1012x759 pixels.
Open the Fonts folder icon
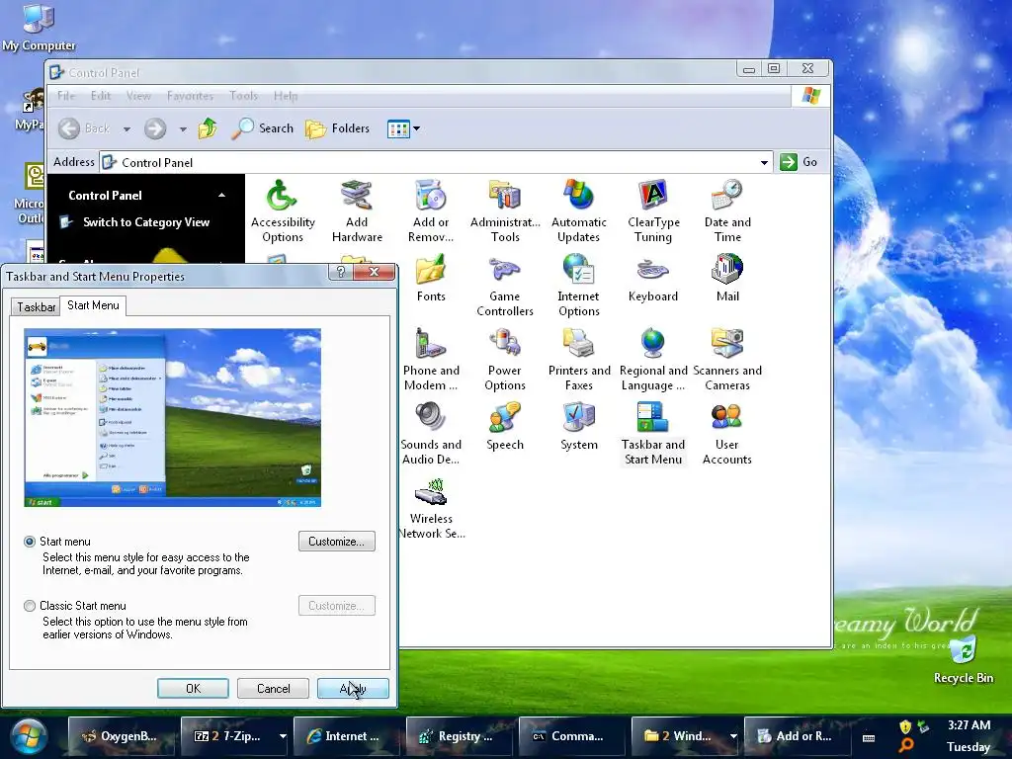click(431, 278)
